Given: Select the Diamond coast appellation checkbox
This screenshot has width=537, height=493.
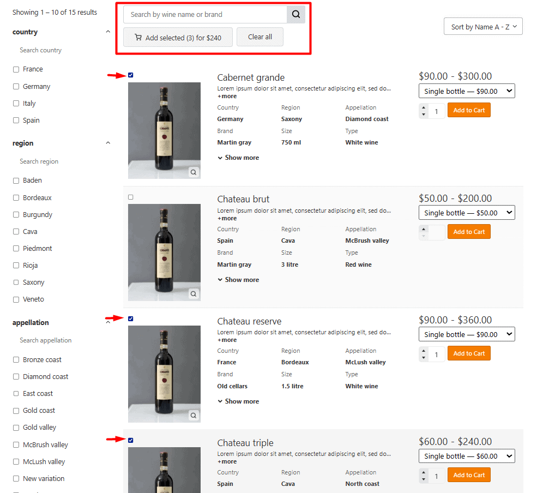Looking at the screenshot, I should [16, 376].
